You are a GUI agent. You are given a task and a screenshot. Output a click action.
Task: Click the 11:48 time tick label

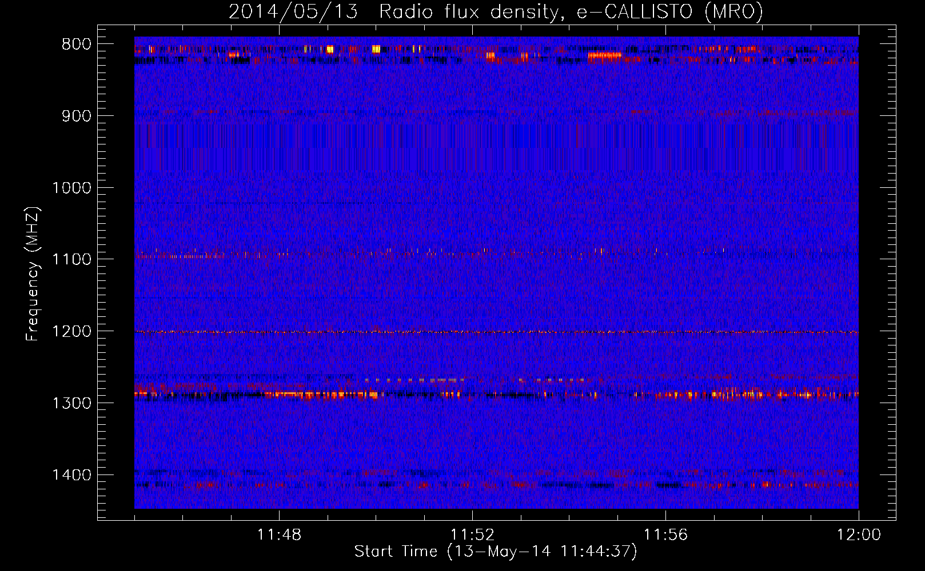pyautogui.click(x=279, y=535)
